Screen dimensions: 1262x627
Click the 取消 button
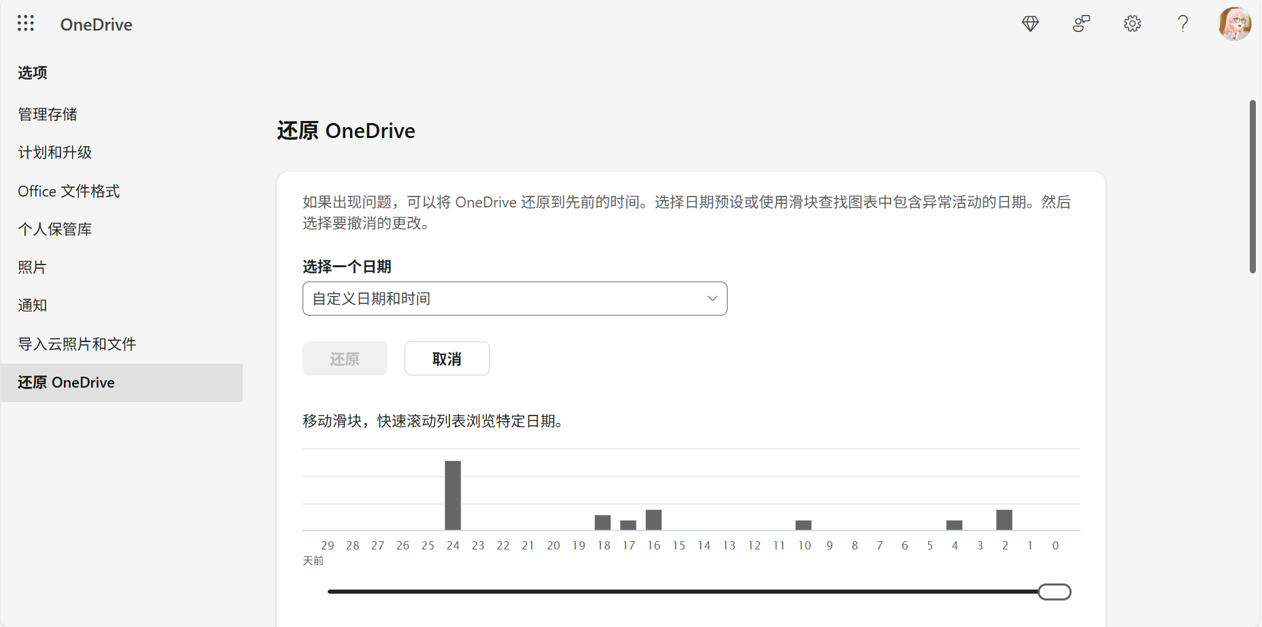[x=446, y=358]
